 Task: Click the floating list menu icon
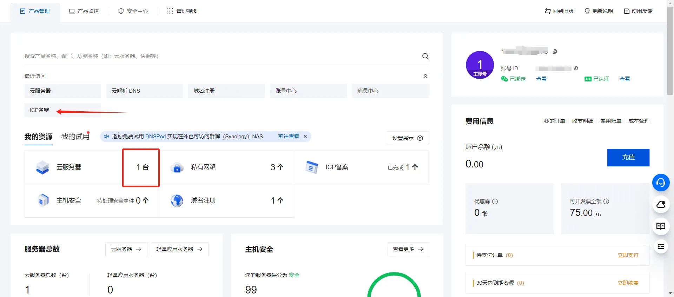661,247
